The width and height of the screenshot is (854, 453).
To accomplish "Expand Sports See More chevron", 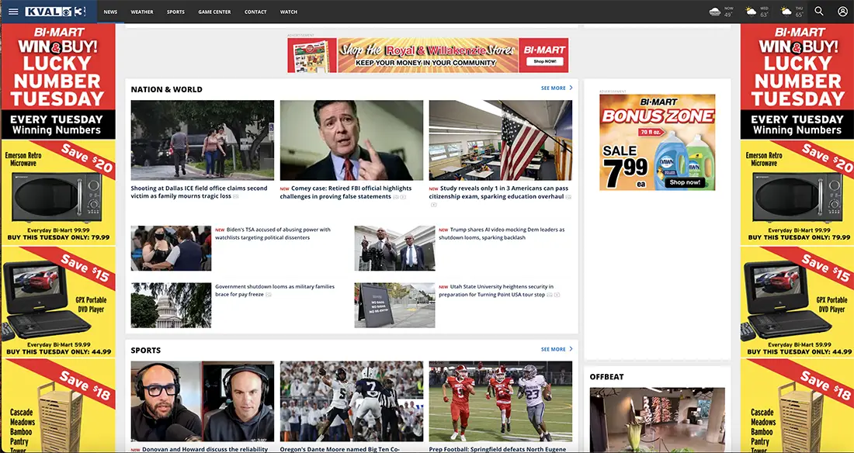I will tap(571, 349).
